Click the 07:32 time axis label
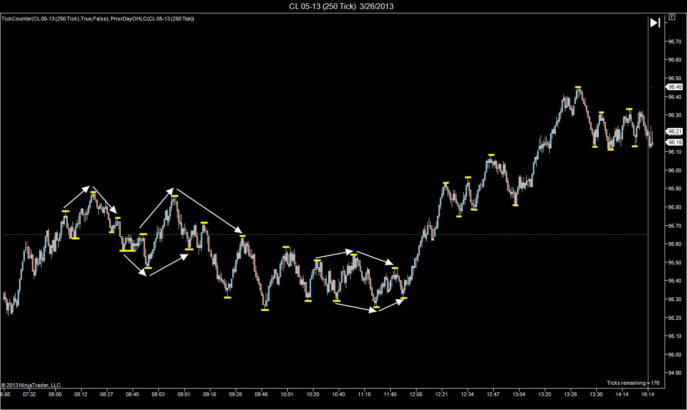The width and height of the screenshot is (687, 410). (30, 395)
